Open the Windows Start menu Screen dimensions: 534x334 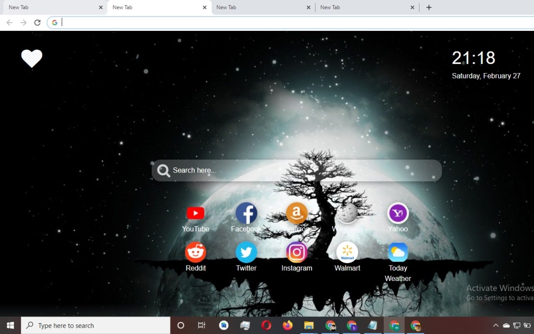coord(10,325)
